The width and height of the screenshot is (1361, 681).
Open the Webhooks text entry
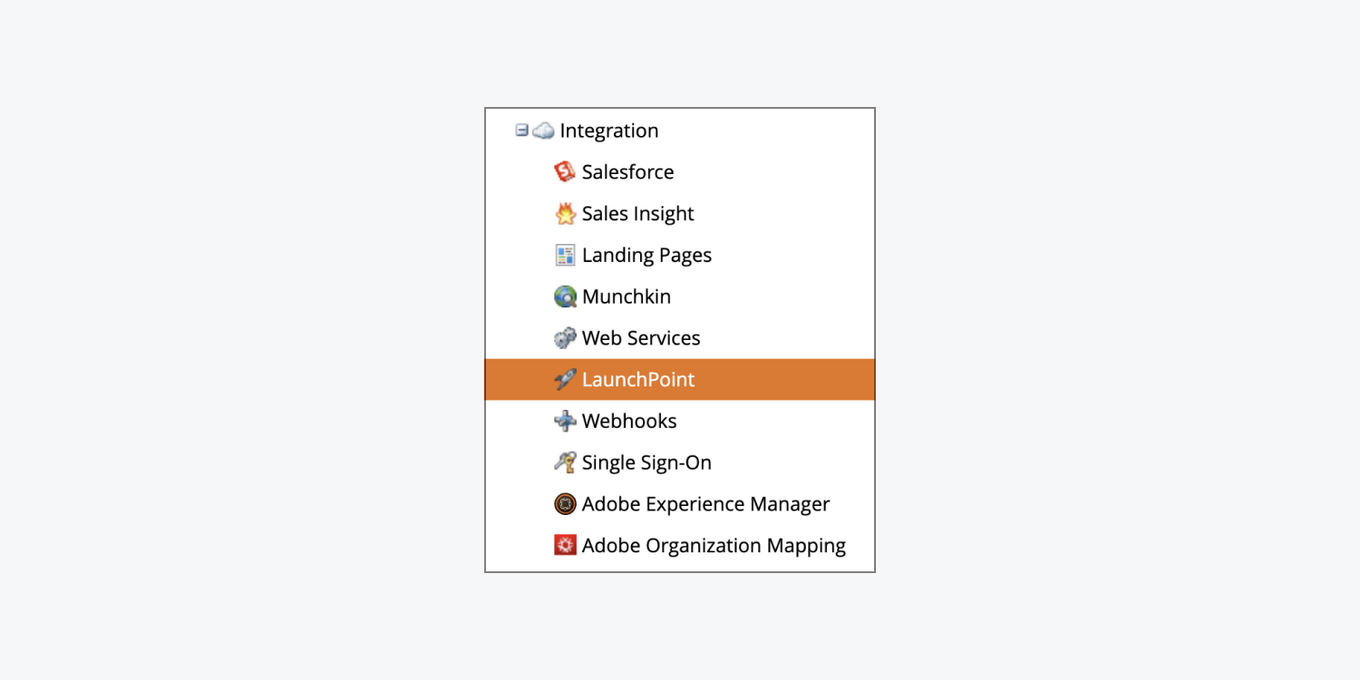pyautogui.click(x=629, y=421)
